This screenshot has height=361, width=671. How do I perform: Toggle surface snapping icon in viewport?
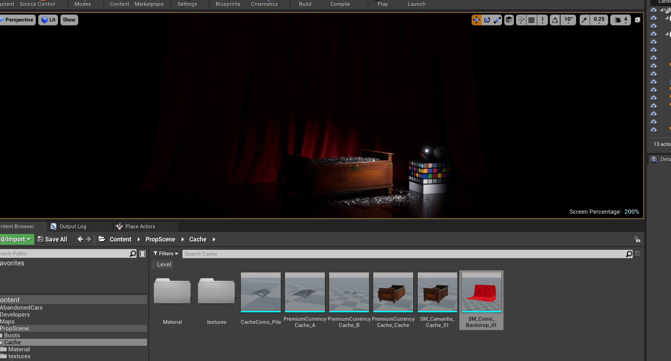521,20
